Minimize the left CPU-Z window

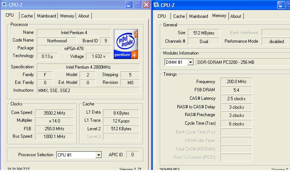pos(129,5)
